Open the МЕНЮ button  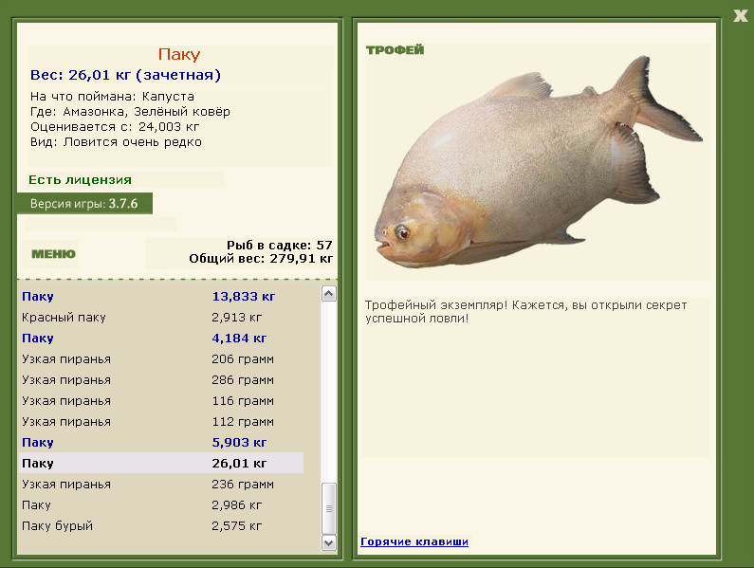pos(53,254)
